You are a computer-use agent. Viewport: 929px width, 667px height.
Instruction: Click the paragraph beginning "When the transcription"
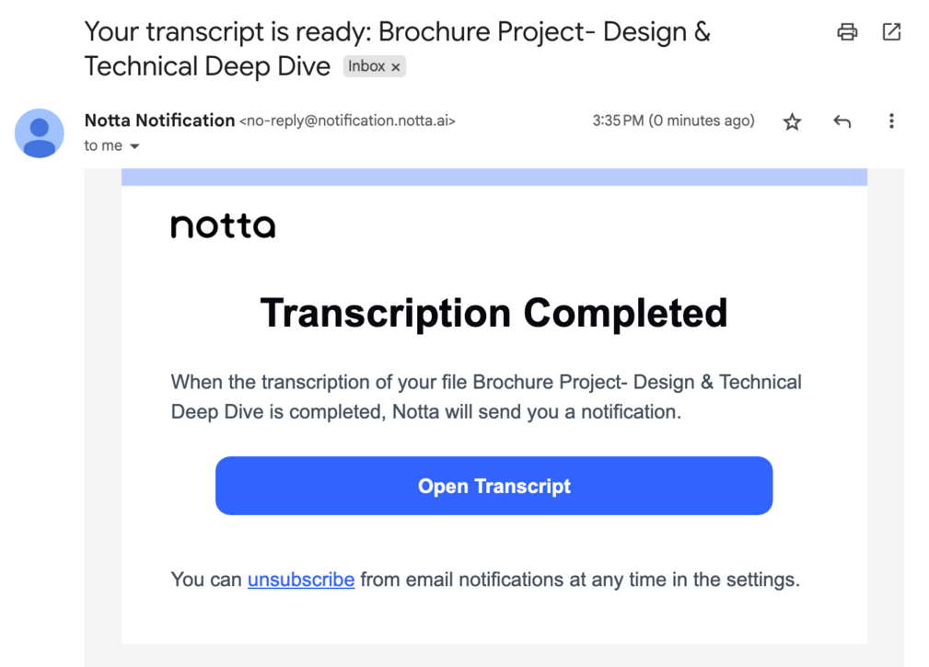(486, 397)
